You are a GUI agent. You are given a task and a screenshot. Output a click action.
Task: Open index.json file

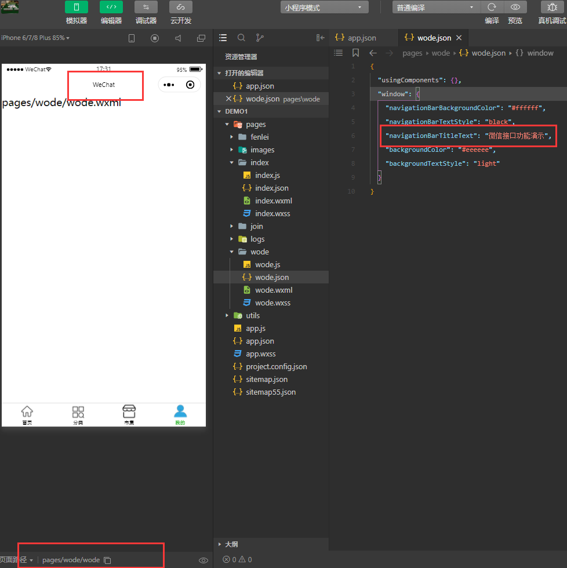[x=271, y=188]
